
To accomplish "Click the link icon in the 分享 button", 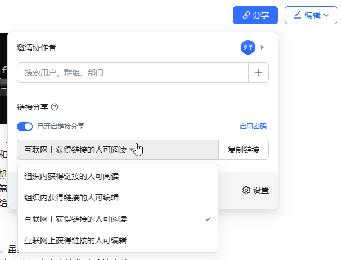I will 246,16.
